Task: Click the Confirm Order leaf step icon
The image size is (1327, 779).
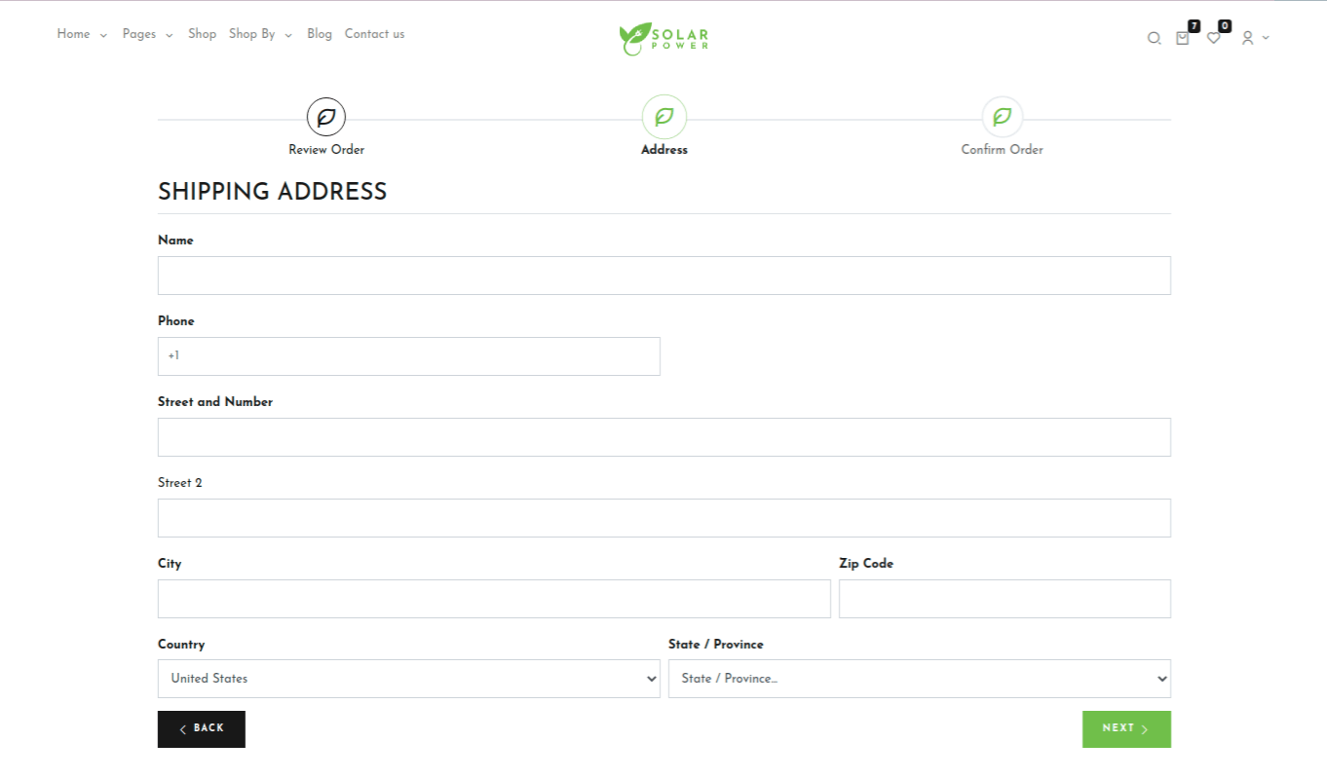Action: point(1002,118)
